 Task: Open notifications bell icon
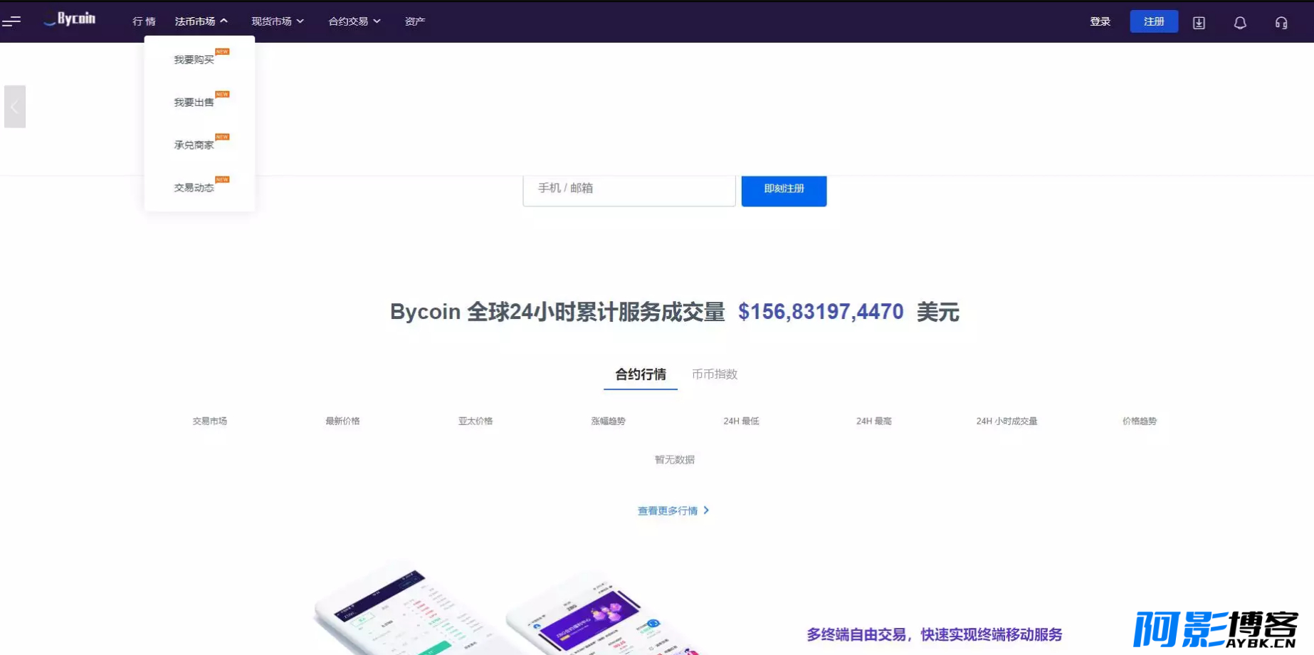coord(1240,23)
